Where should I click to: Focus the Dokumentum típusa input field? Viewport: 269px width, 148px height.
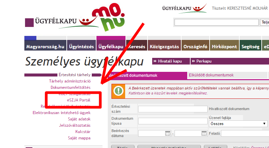173,121
